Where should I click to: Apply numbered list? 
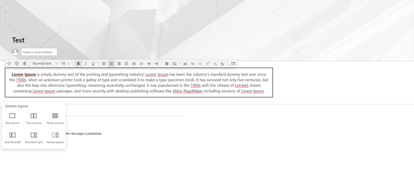pyautogui.click(x=141, y=64)
